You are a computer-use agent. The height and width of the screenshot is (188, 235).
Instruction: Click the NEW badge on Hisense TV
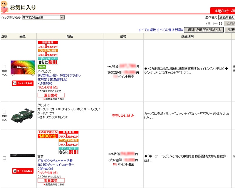pos(42,67)
